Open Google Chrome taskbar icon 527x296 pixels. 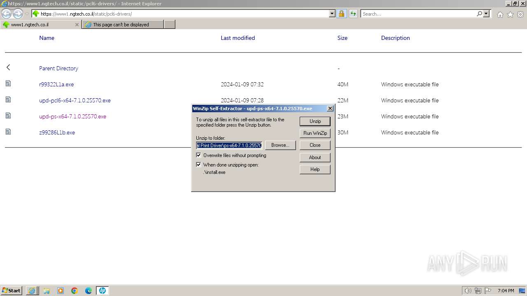(x=75, y=291)
